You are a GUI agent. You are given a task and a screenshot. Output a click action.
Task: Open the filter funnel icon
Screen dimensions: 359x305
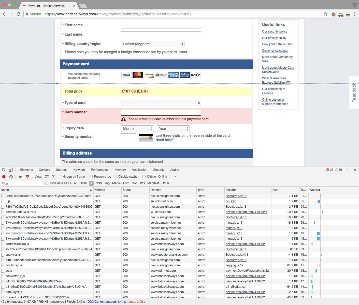tap(27, 176)
